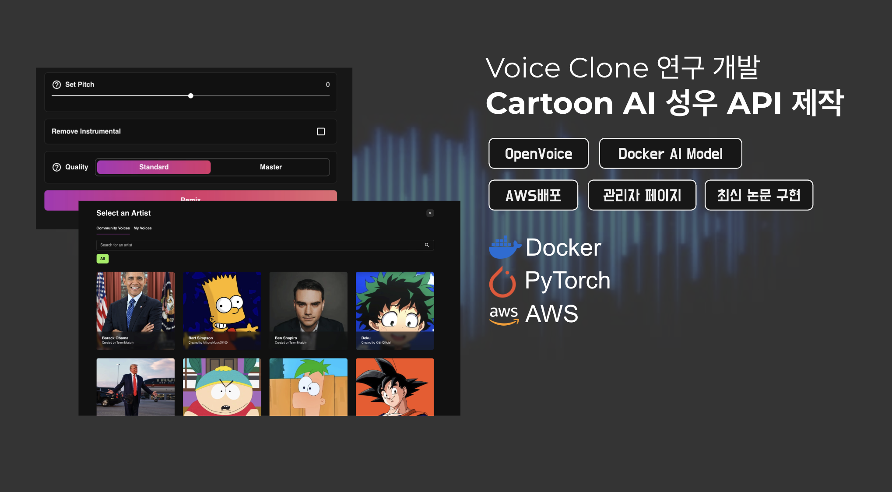Select Master quality option

click(270, 167)
